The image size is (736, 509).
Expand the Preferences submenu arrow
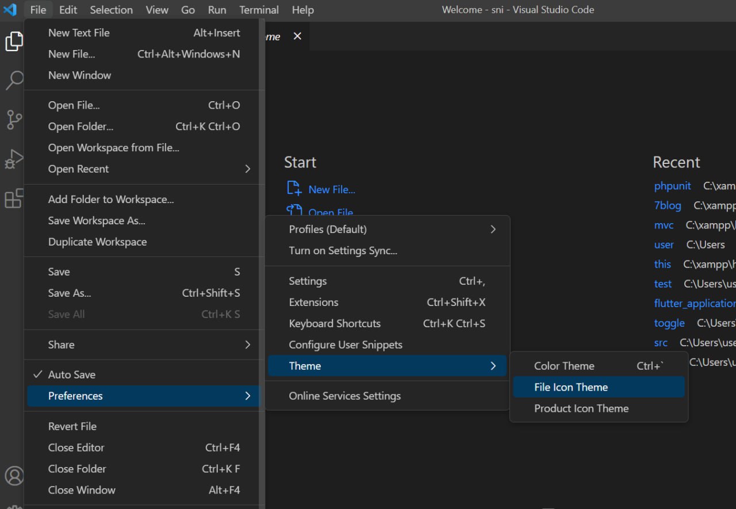248,396
